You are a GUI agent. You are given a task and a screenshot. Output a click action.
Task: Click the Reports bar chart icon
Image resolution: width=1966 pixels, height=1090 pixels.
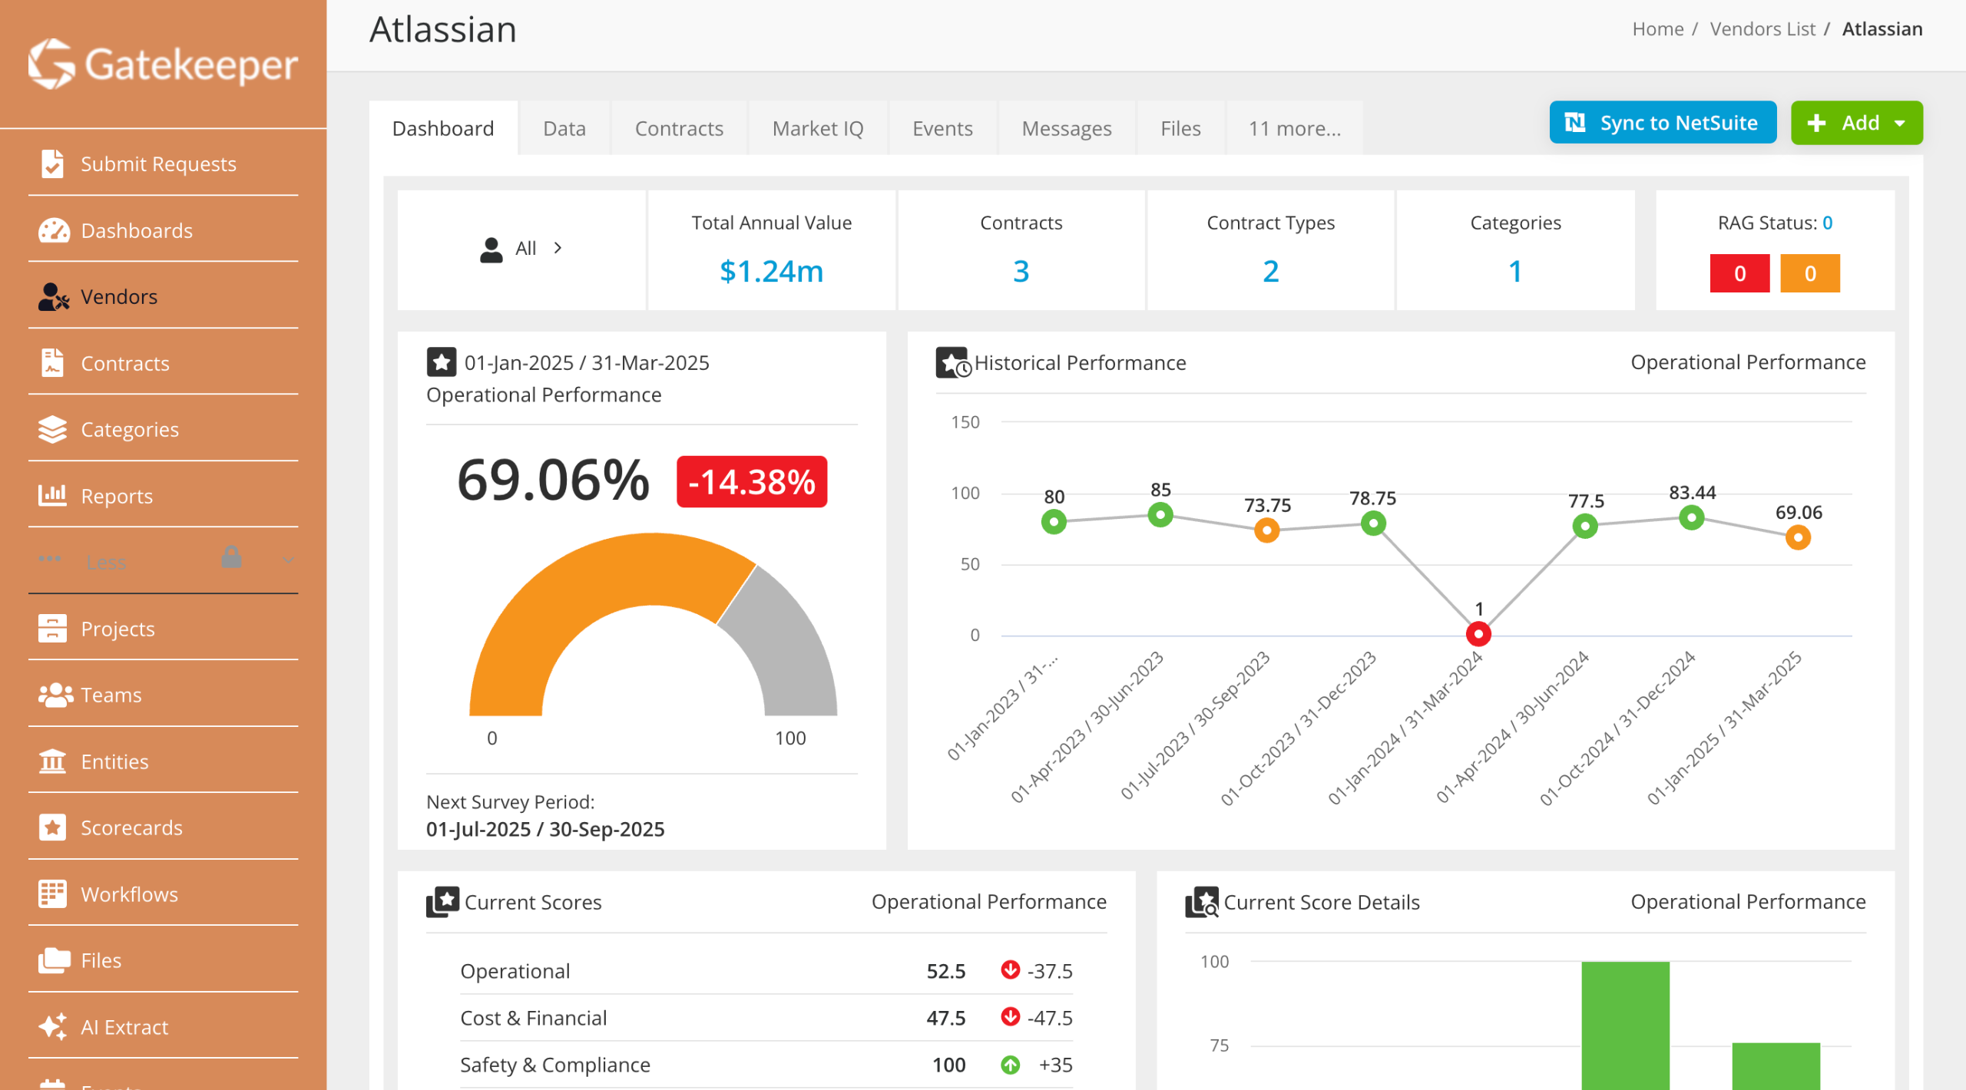point(52,496)
